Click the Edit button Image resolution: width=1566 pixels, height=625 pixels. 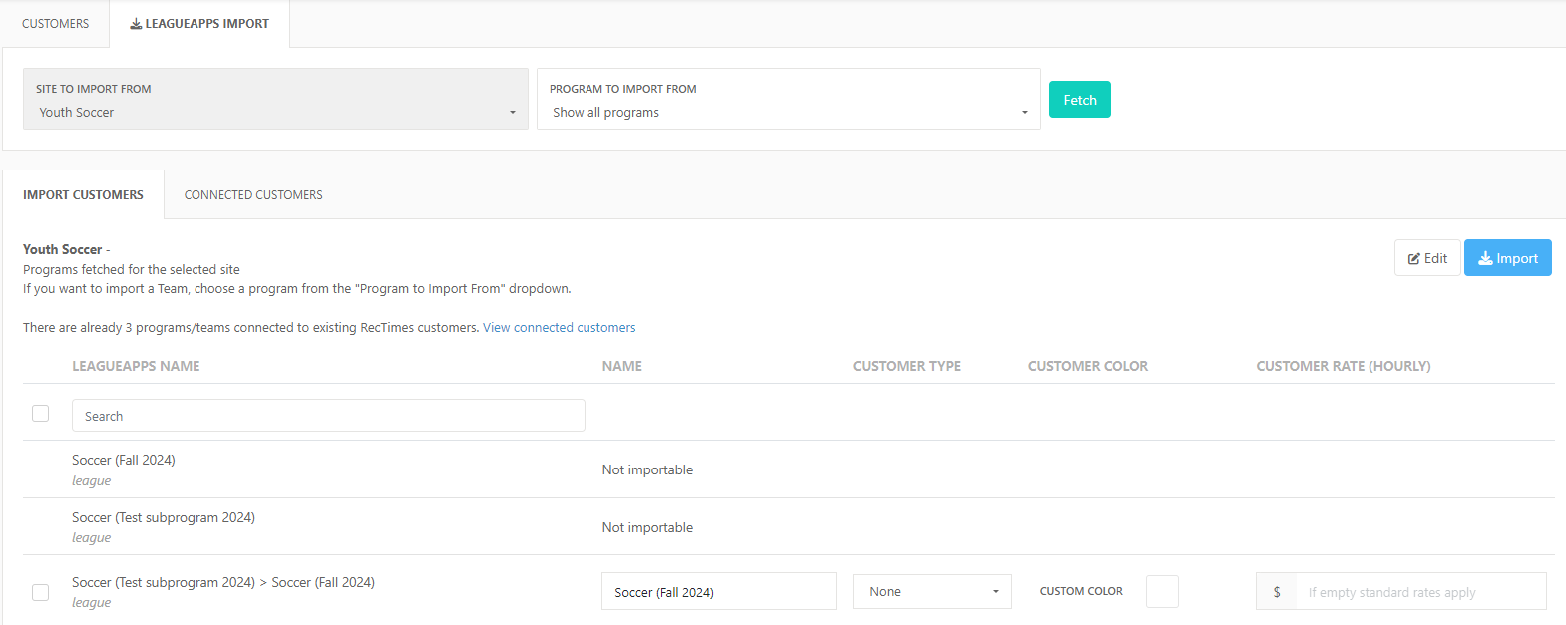pos(1427,258)
